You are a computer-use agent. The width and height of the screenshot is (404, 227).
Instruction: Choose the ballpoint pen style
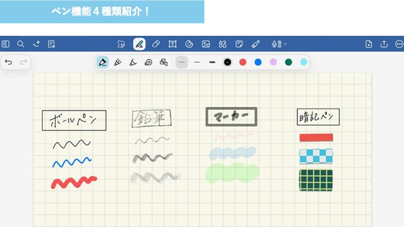click(103, 62)
